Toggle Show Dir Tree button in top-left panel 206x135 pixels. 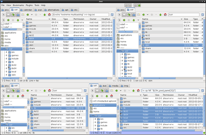pos(18,15)
